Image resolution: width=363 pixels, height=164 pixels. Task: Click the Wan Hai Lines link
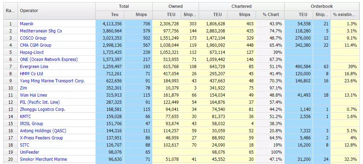click(x=34, y=95)
